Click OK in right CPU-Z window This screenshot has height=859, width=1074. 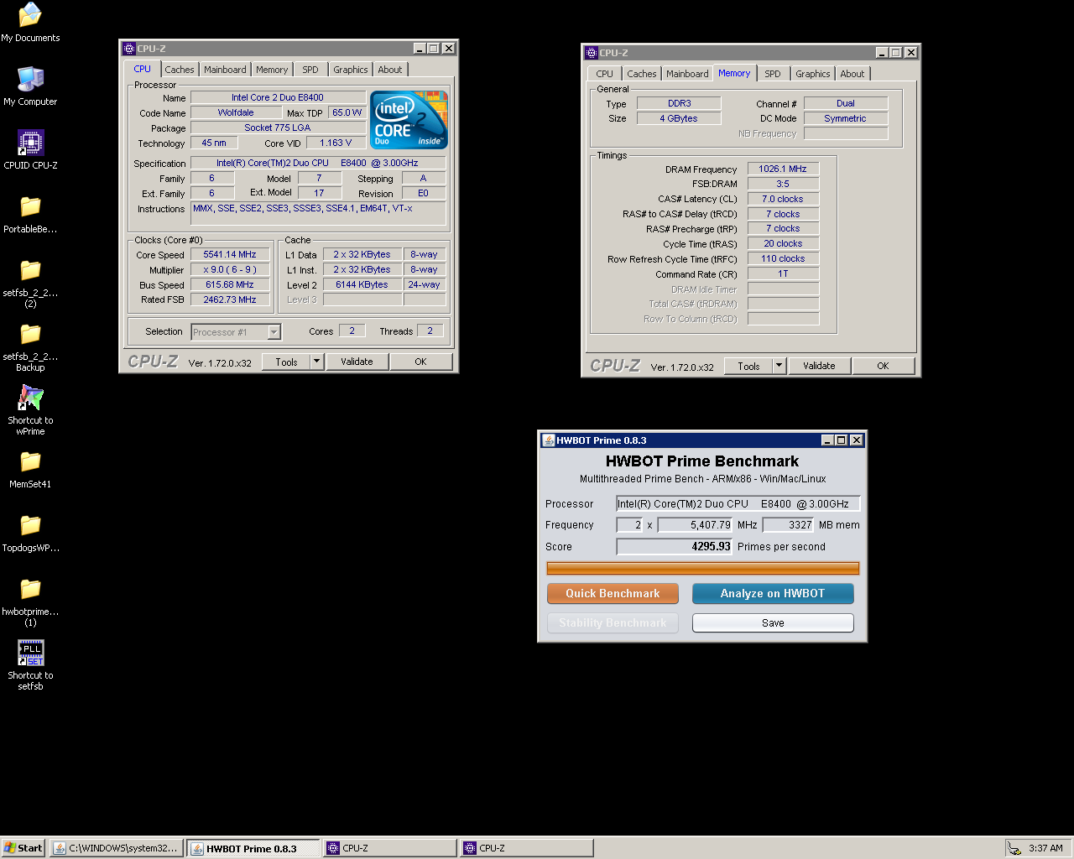point(883,366)
